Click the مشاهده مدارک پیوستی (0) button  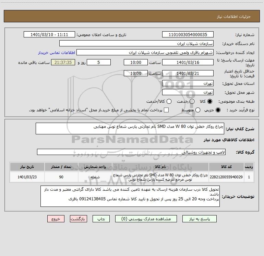pyautogui.click(x=146, y=219)
